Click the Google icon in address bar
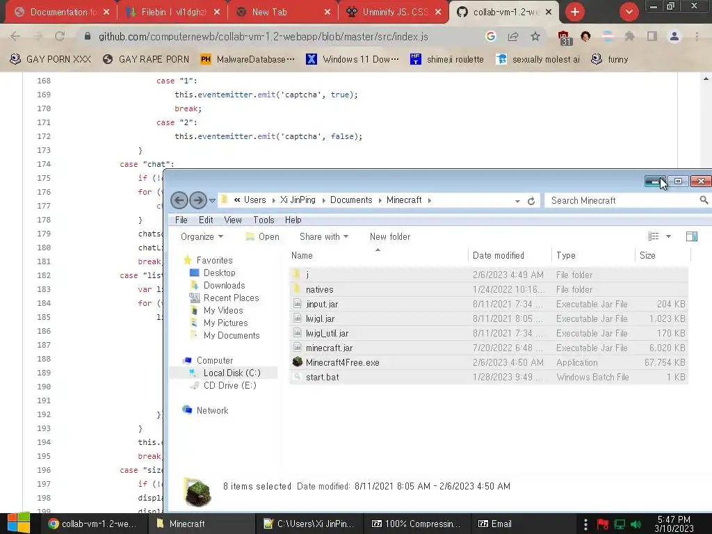Viewport: 712px width, 534px height. (x=490, y=36)
